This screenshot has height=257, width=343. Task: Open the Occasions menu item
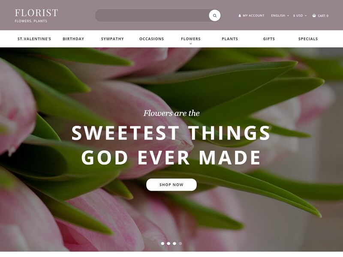(x=152, y=39)
